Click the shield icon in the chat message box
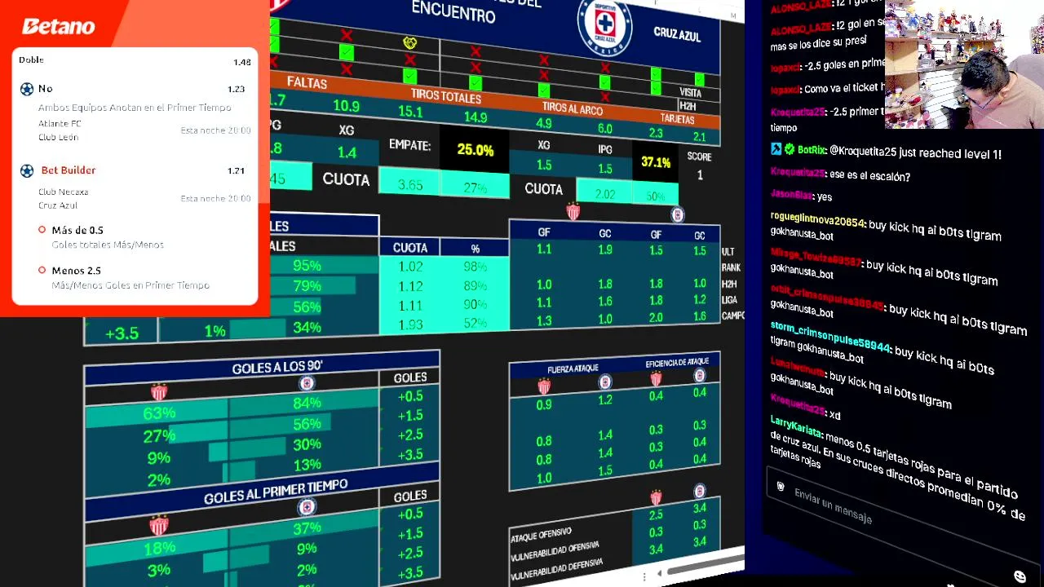This screenshot has width=1044, height=587. (x=781, y=487)
